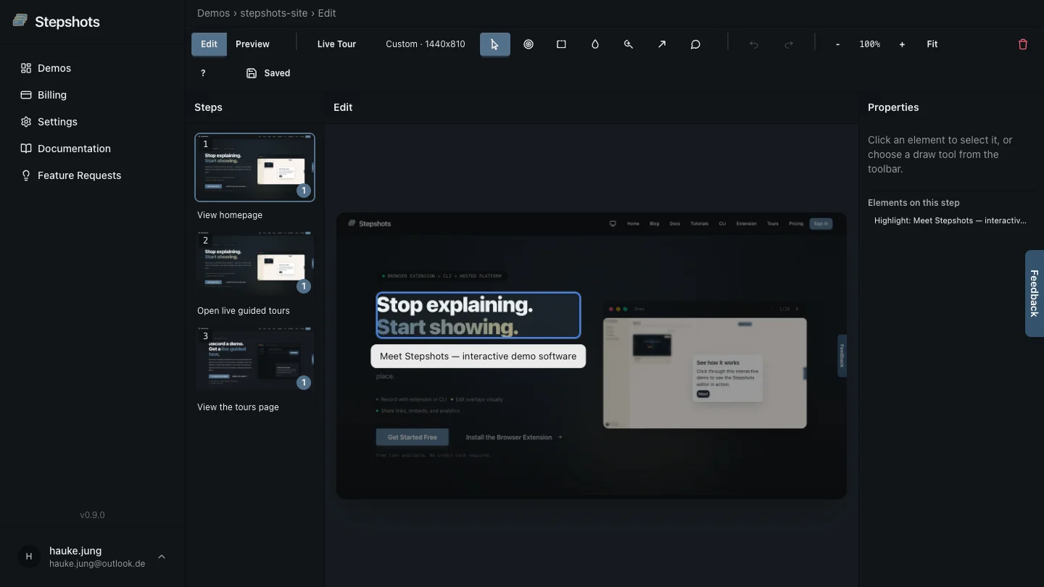Click the stepshots-site breadcrumb
Viewport: 1044px width, 587px height.
[273, 13]
